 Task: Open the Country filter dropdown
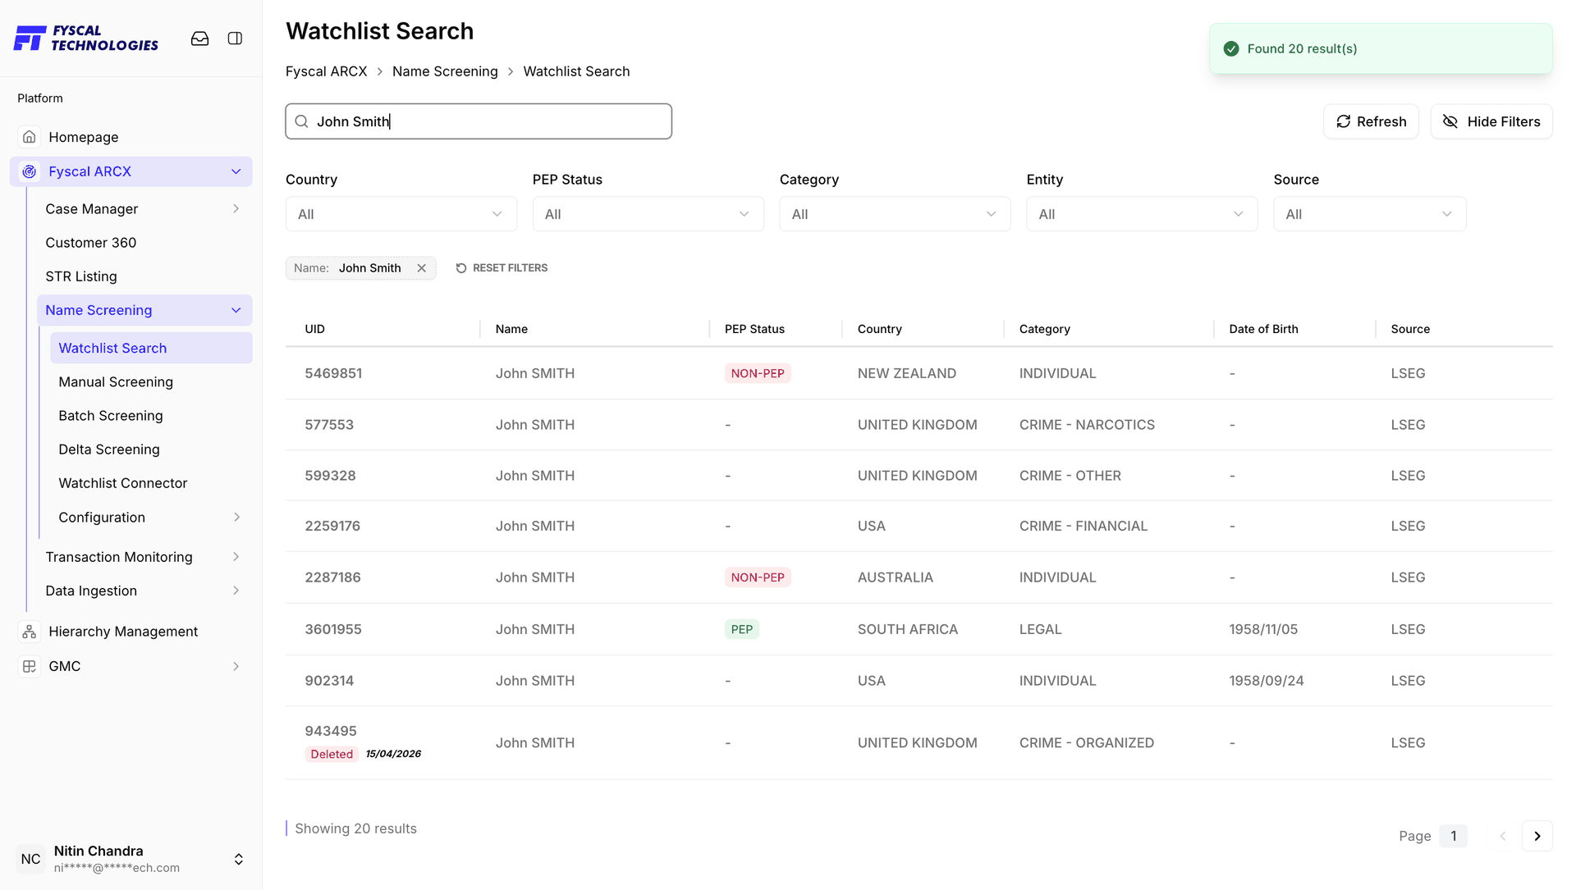(401, 214)
